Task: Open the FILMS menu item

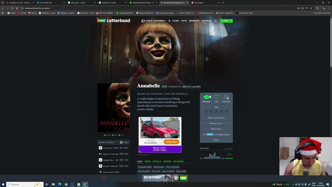Action: pos(176,21)
